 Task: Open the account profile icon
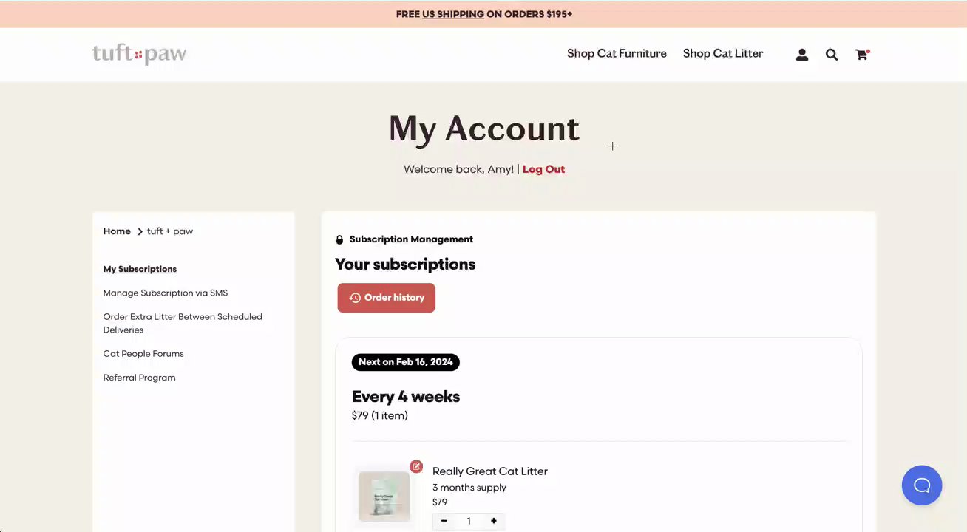pyautogui.click(x=801, y=55)
